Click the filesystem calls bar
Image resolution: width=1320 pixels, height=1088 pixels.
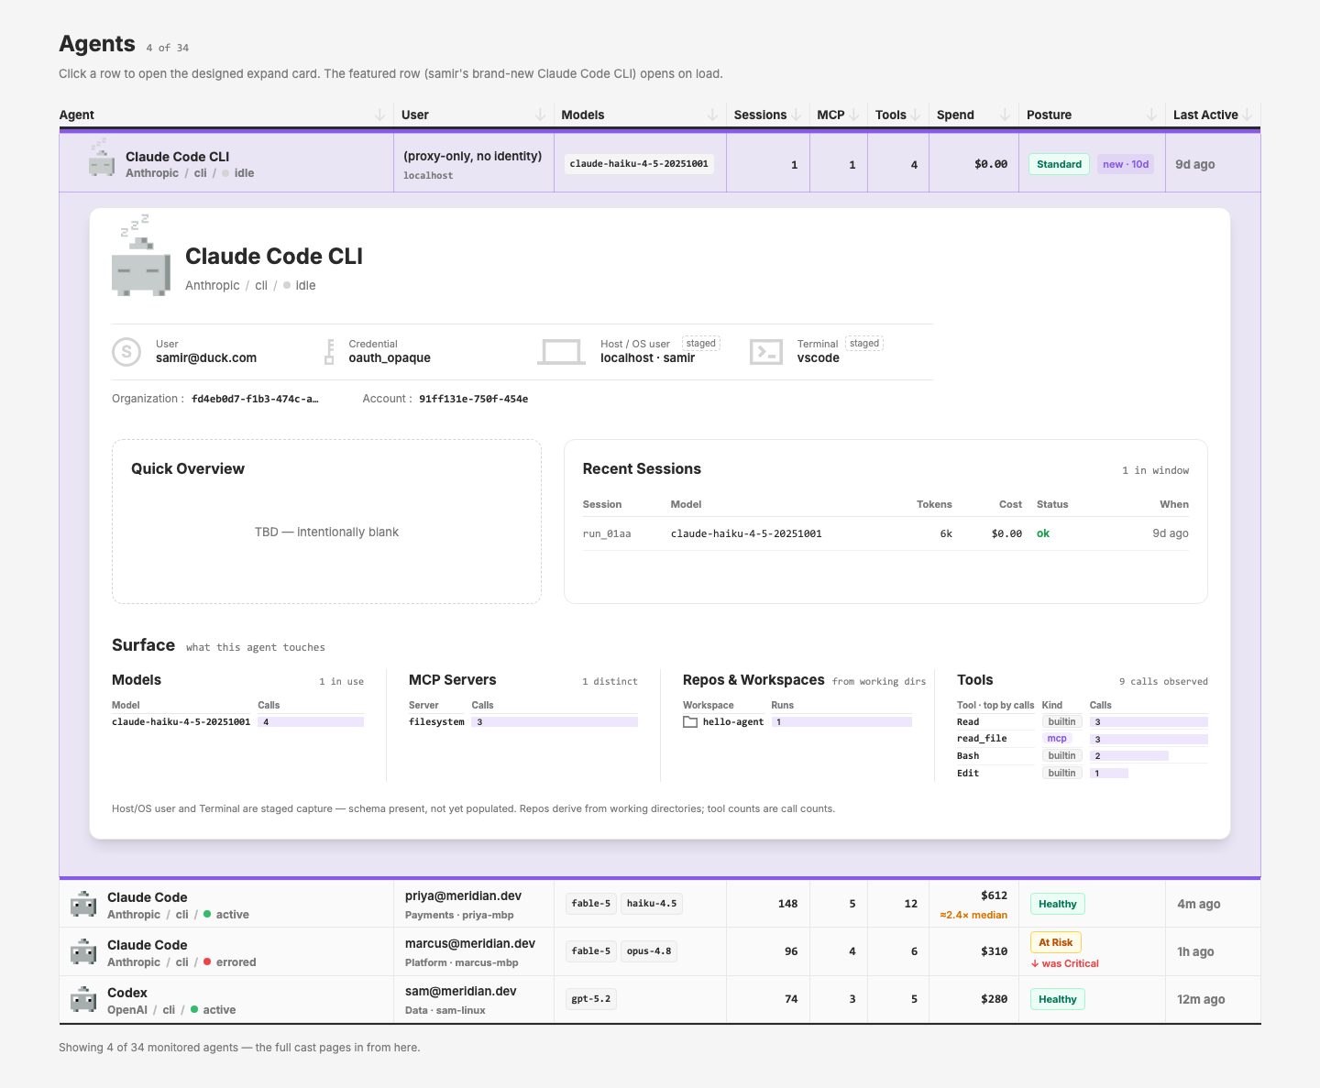pyautogui.click(x=555, y=722)
